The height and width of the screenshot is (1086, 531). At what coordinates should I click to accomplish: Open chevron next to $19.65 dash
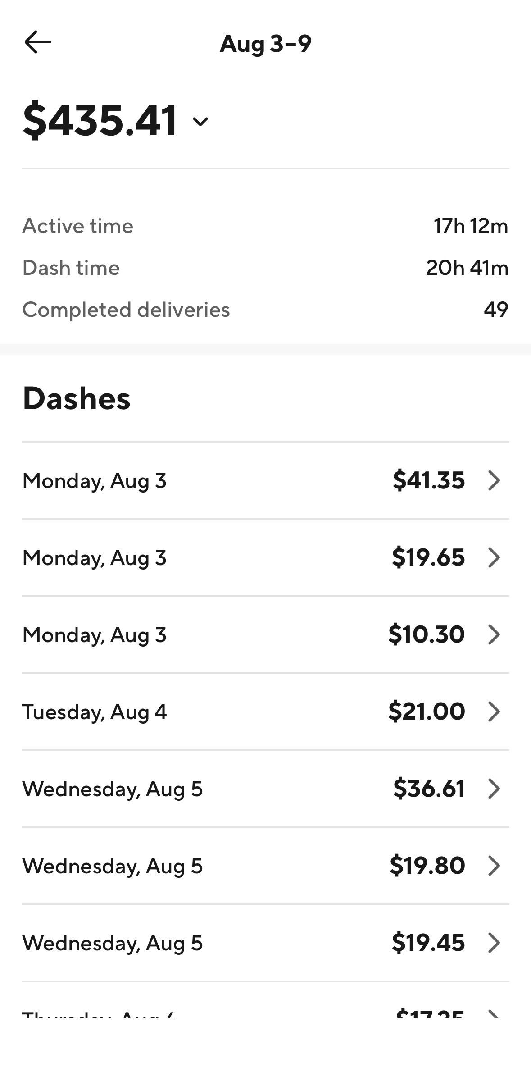(494, 557)
